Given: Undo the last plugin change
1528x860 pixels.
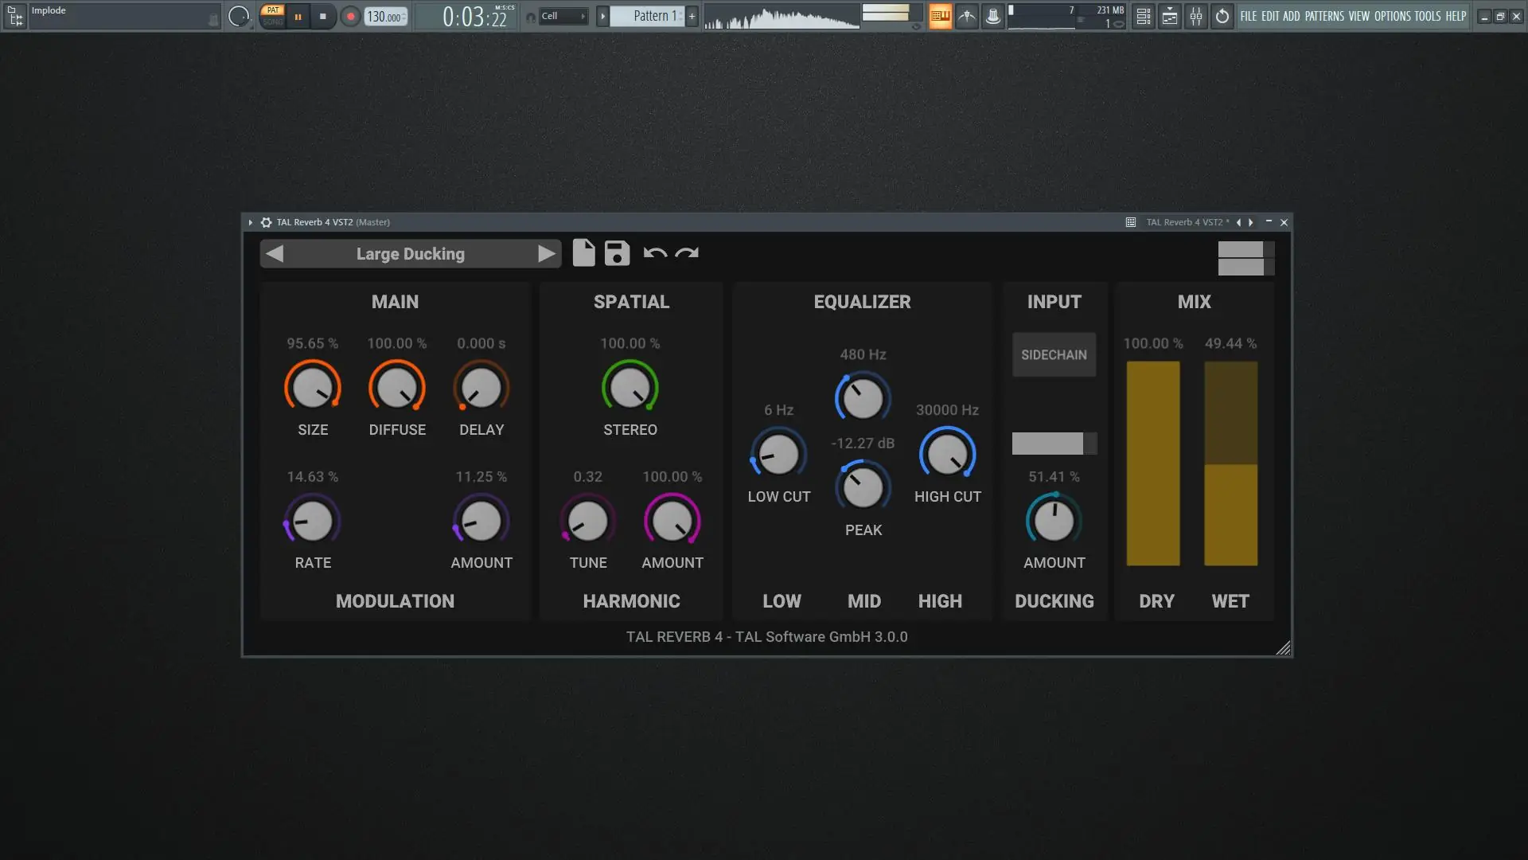Looking at the screenshot, I should (x=654, y=253).
